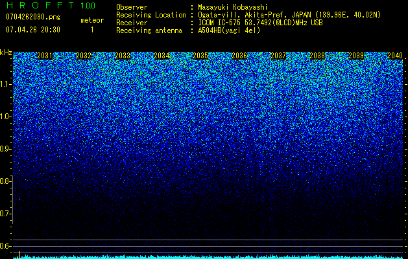Click the 2037 time marker
The height and width of the screenshot is (259, 408).
(x=278, y=56)
